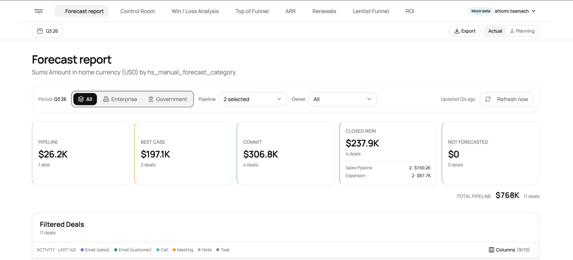
Task: Click the calendar icon beside Q3 26
Action: pos(40,31)
